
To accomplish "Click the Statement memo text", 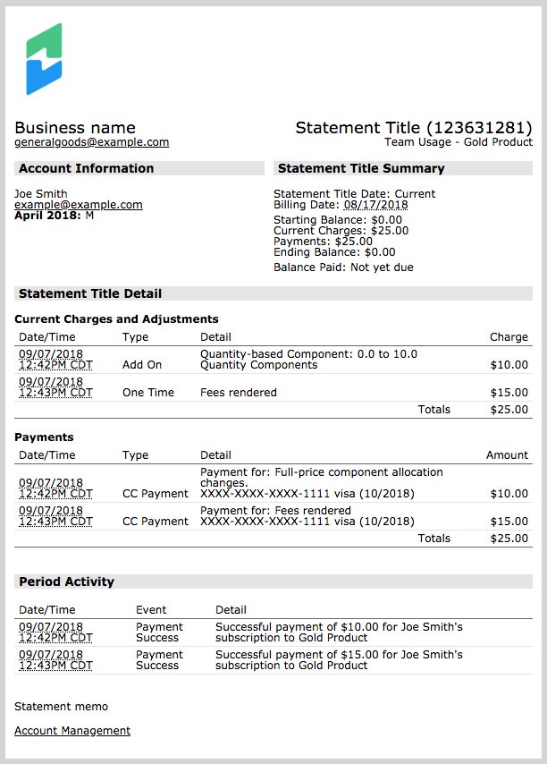I will tap(62, 707).
